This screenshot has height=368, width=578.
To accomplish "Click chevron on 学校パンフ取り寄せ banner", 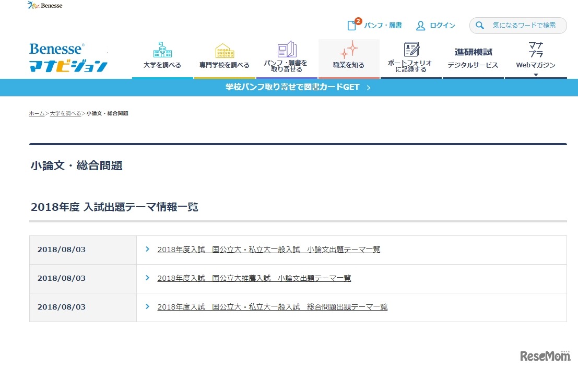I will [x=369, y=88].
